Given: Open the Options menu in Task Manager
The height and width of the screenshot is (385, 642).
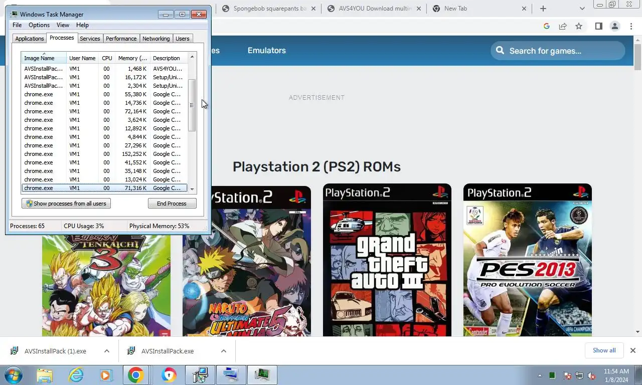Looking at the screenshot, I should coord(39,25).
